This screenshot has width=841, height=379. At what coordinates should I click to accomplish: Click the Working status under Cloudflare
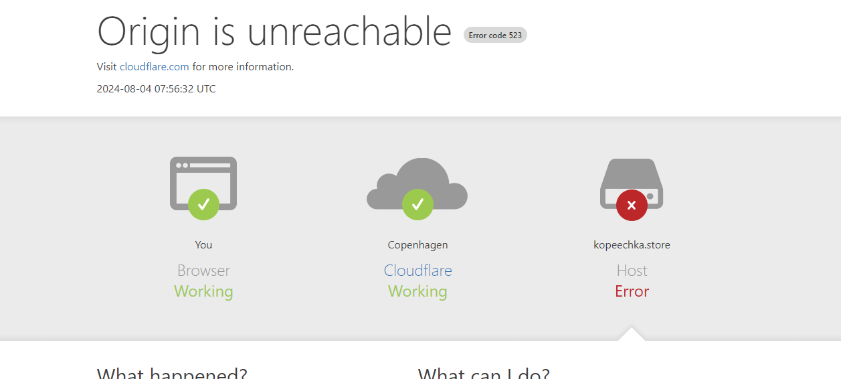[417, 291]
